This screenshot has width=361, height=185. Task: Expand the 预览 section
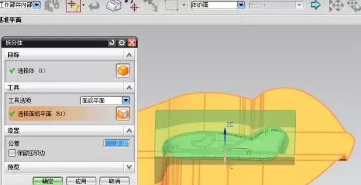click(129, 167)
